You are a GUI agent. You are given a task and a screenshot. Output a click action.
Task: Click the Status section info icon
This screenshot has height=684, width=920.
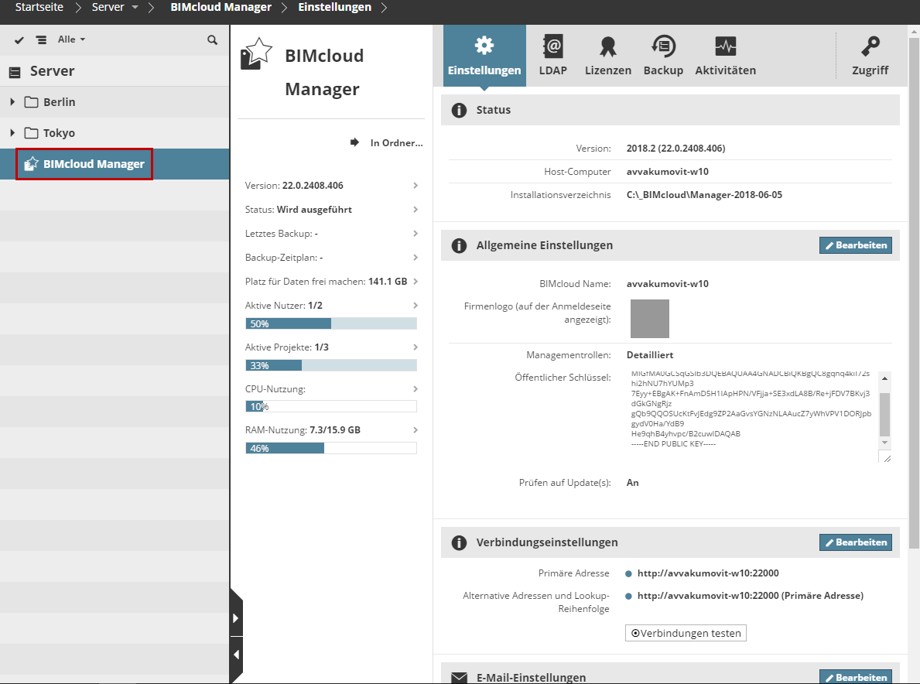[459, 111]
